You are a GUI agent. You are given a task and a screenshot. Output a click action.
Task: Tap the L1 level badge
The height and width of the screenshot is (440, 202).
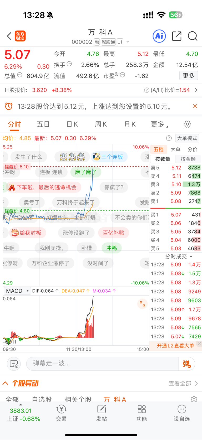120,42
